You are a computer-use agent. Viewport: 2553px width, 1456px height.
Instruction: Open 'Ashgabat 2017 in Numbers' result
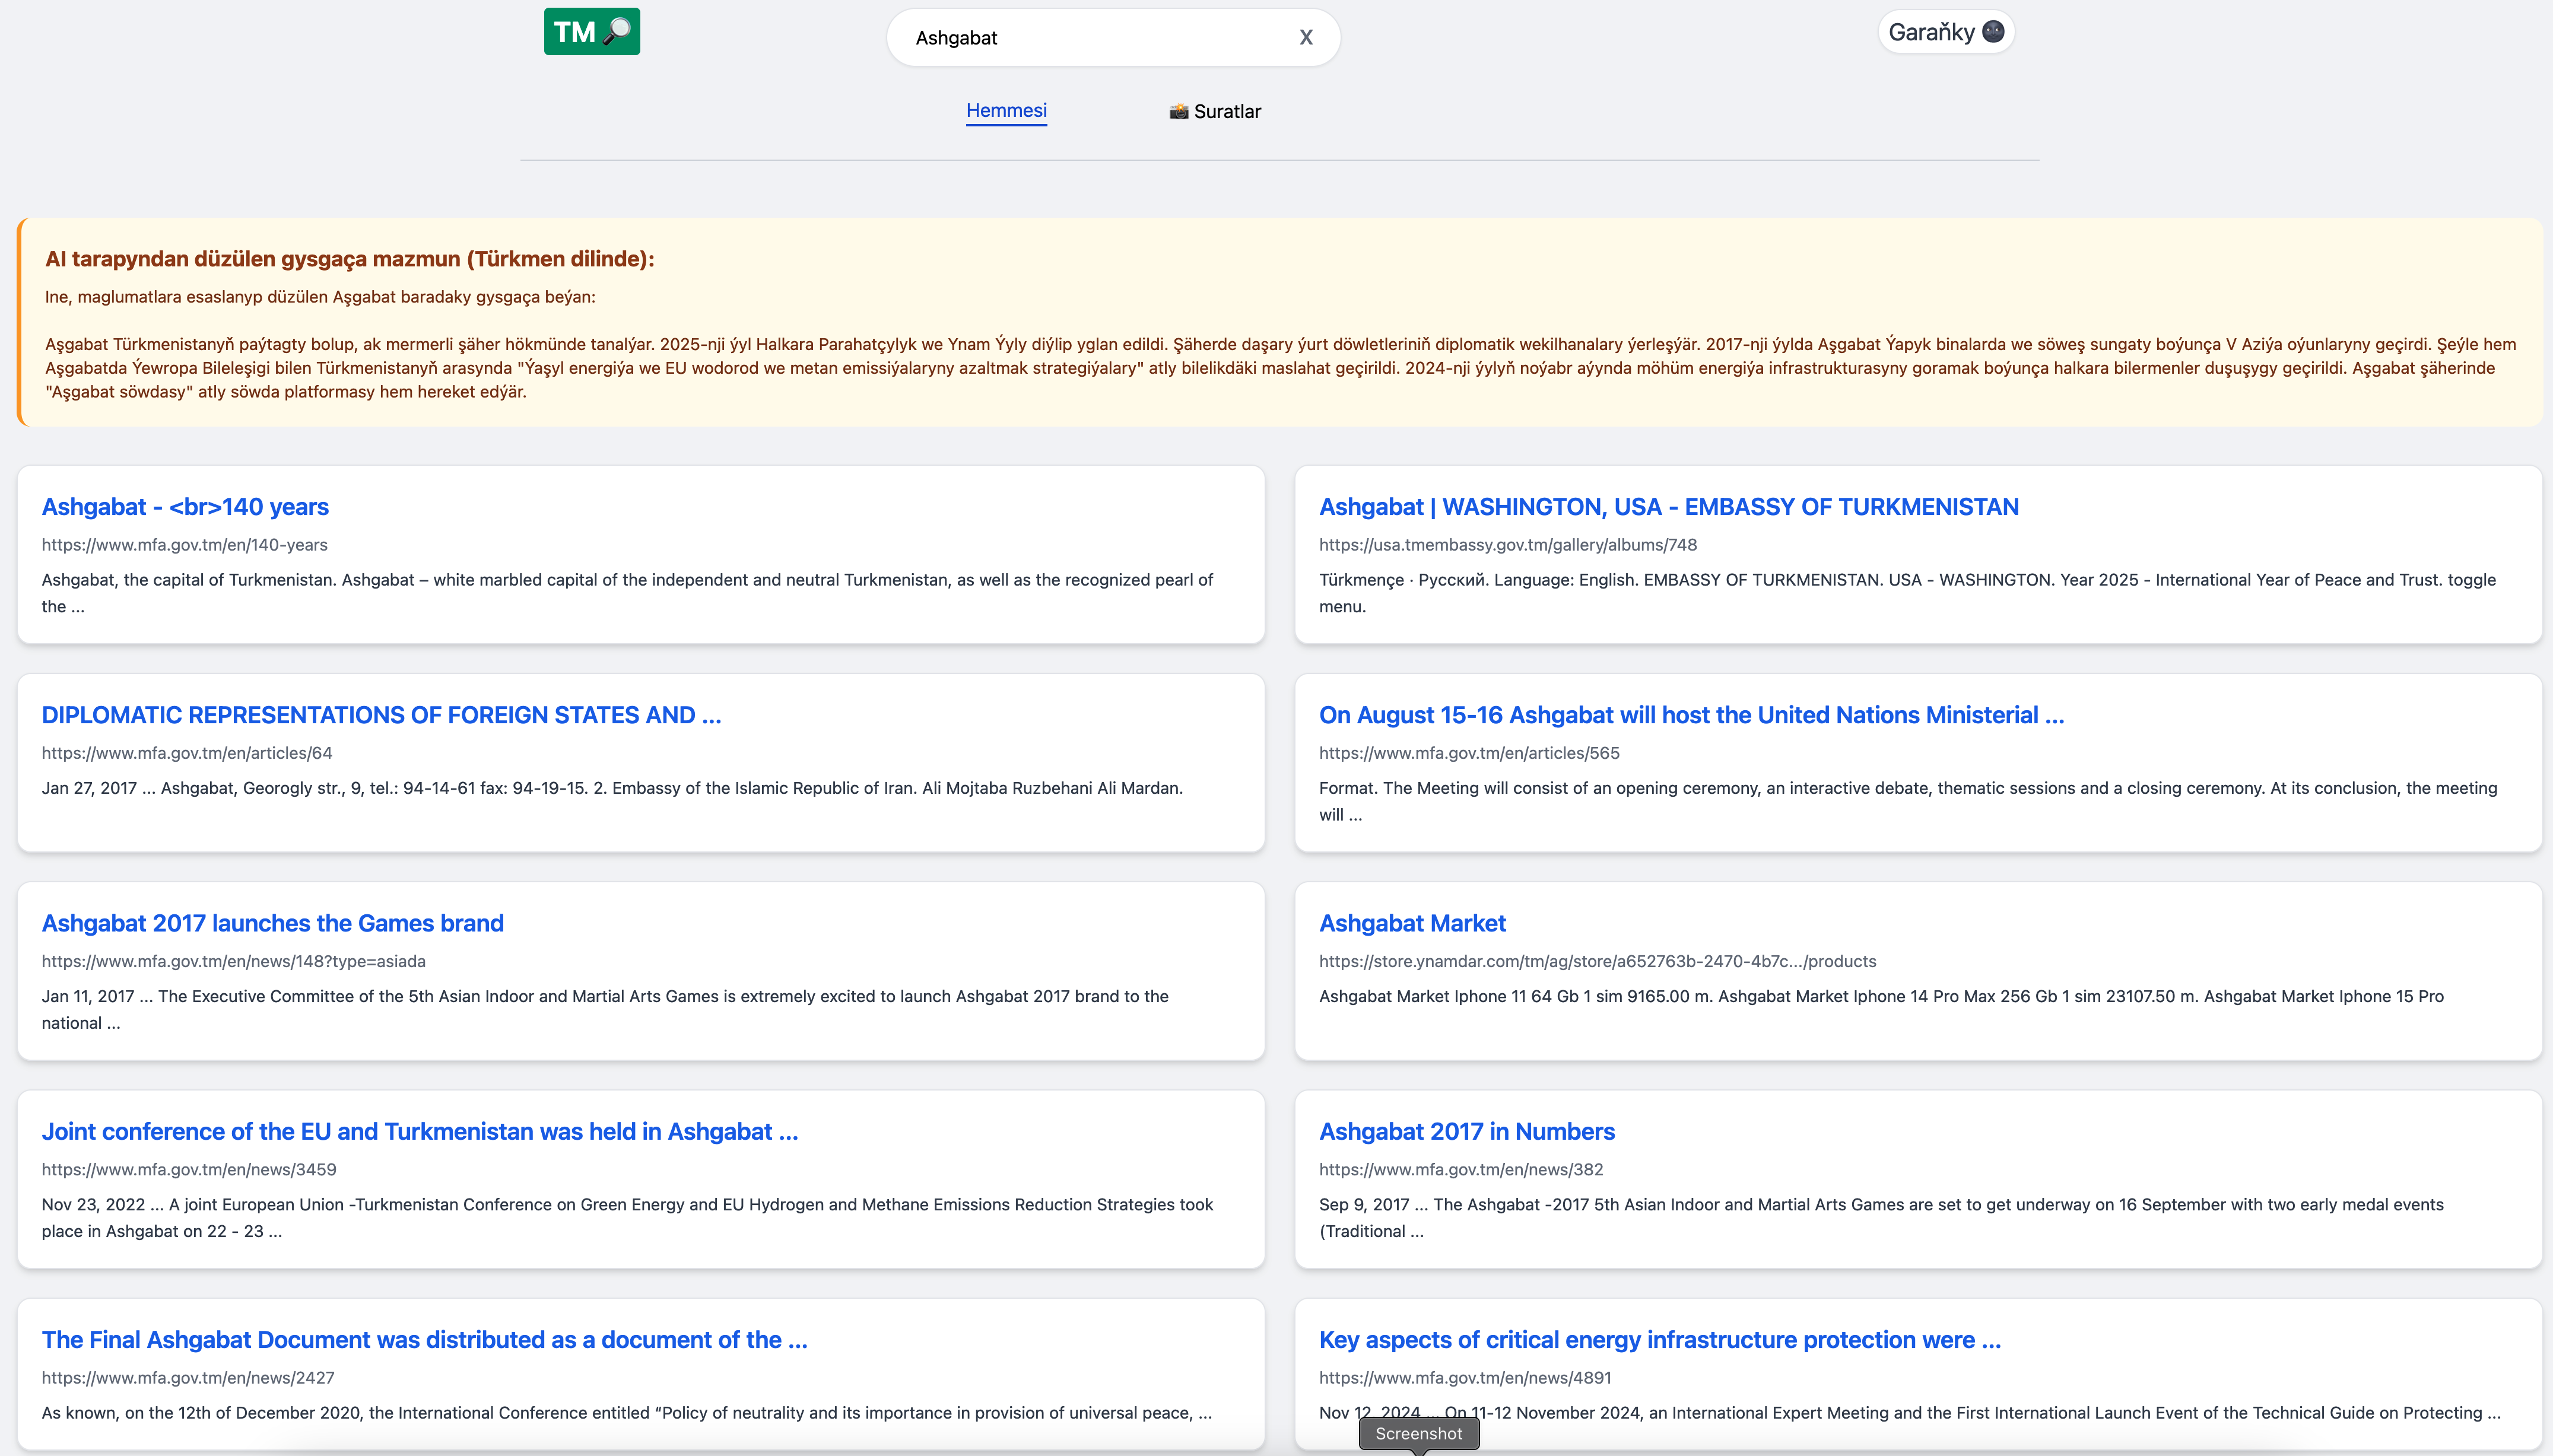pyautogui.click(x=1466, y=1131)
